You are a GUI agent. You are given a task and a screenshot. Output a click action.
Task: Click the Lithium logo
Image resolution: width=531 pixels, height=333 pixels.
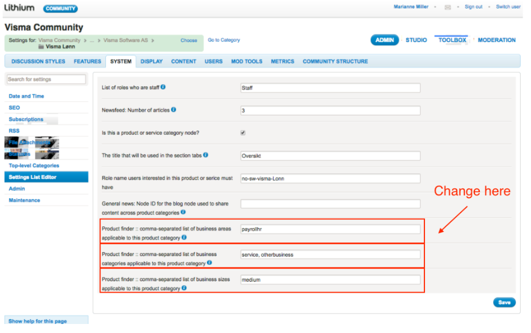click(x=19, y=7)
